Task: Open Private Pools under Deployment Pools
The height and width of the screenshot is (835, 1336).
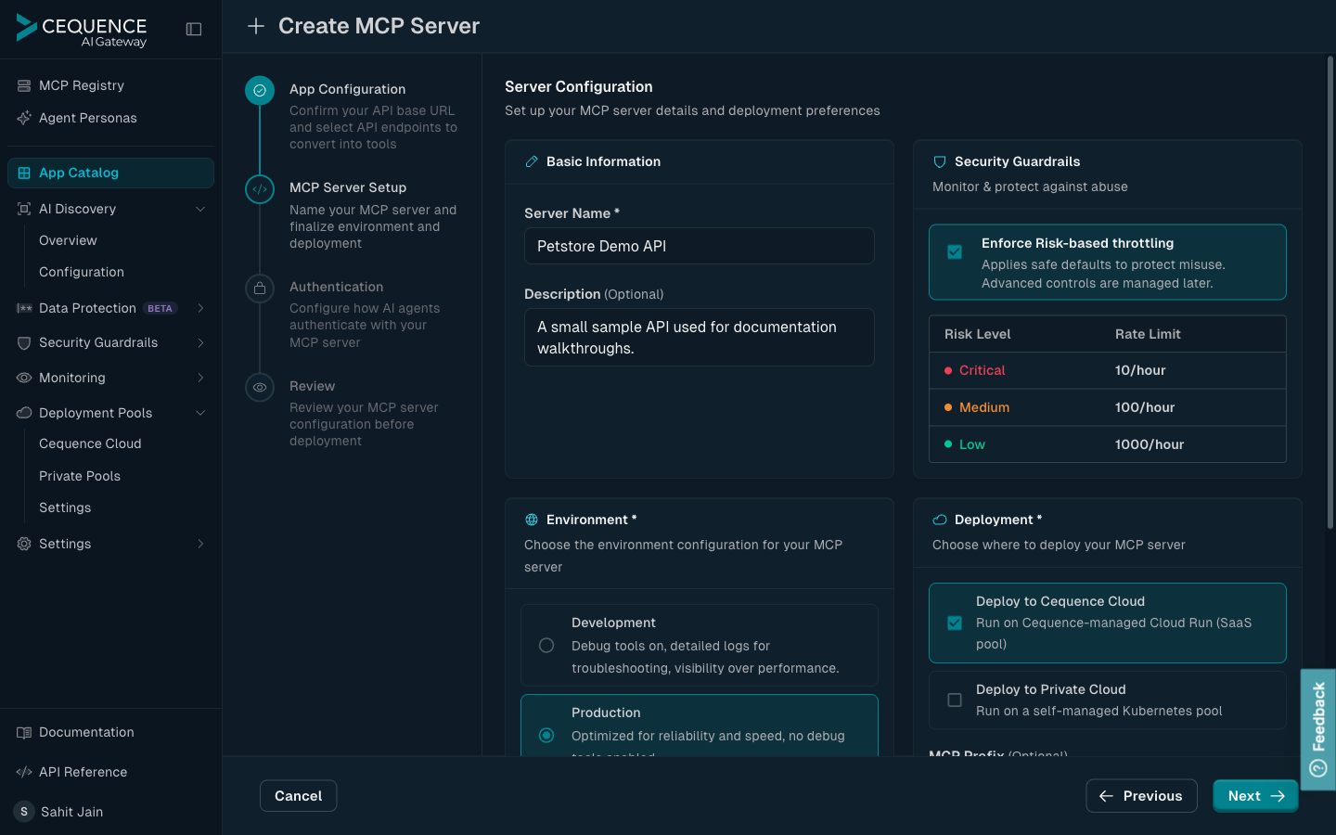Action: click(x=80, y=476)
